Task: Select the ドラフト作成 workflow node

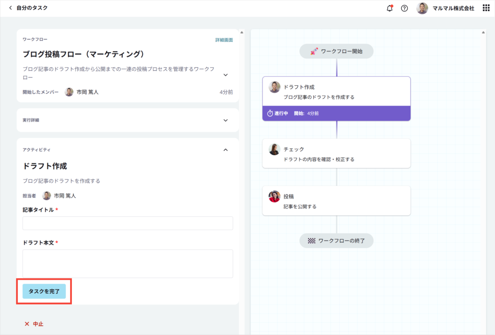Action: 337,99
